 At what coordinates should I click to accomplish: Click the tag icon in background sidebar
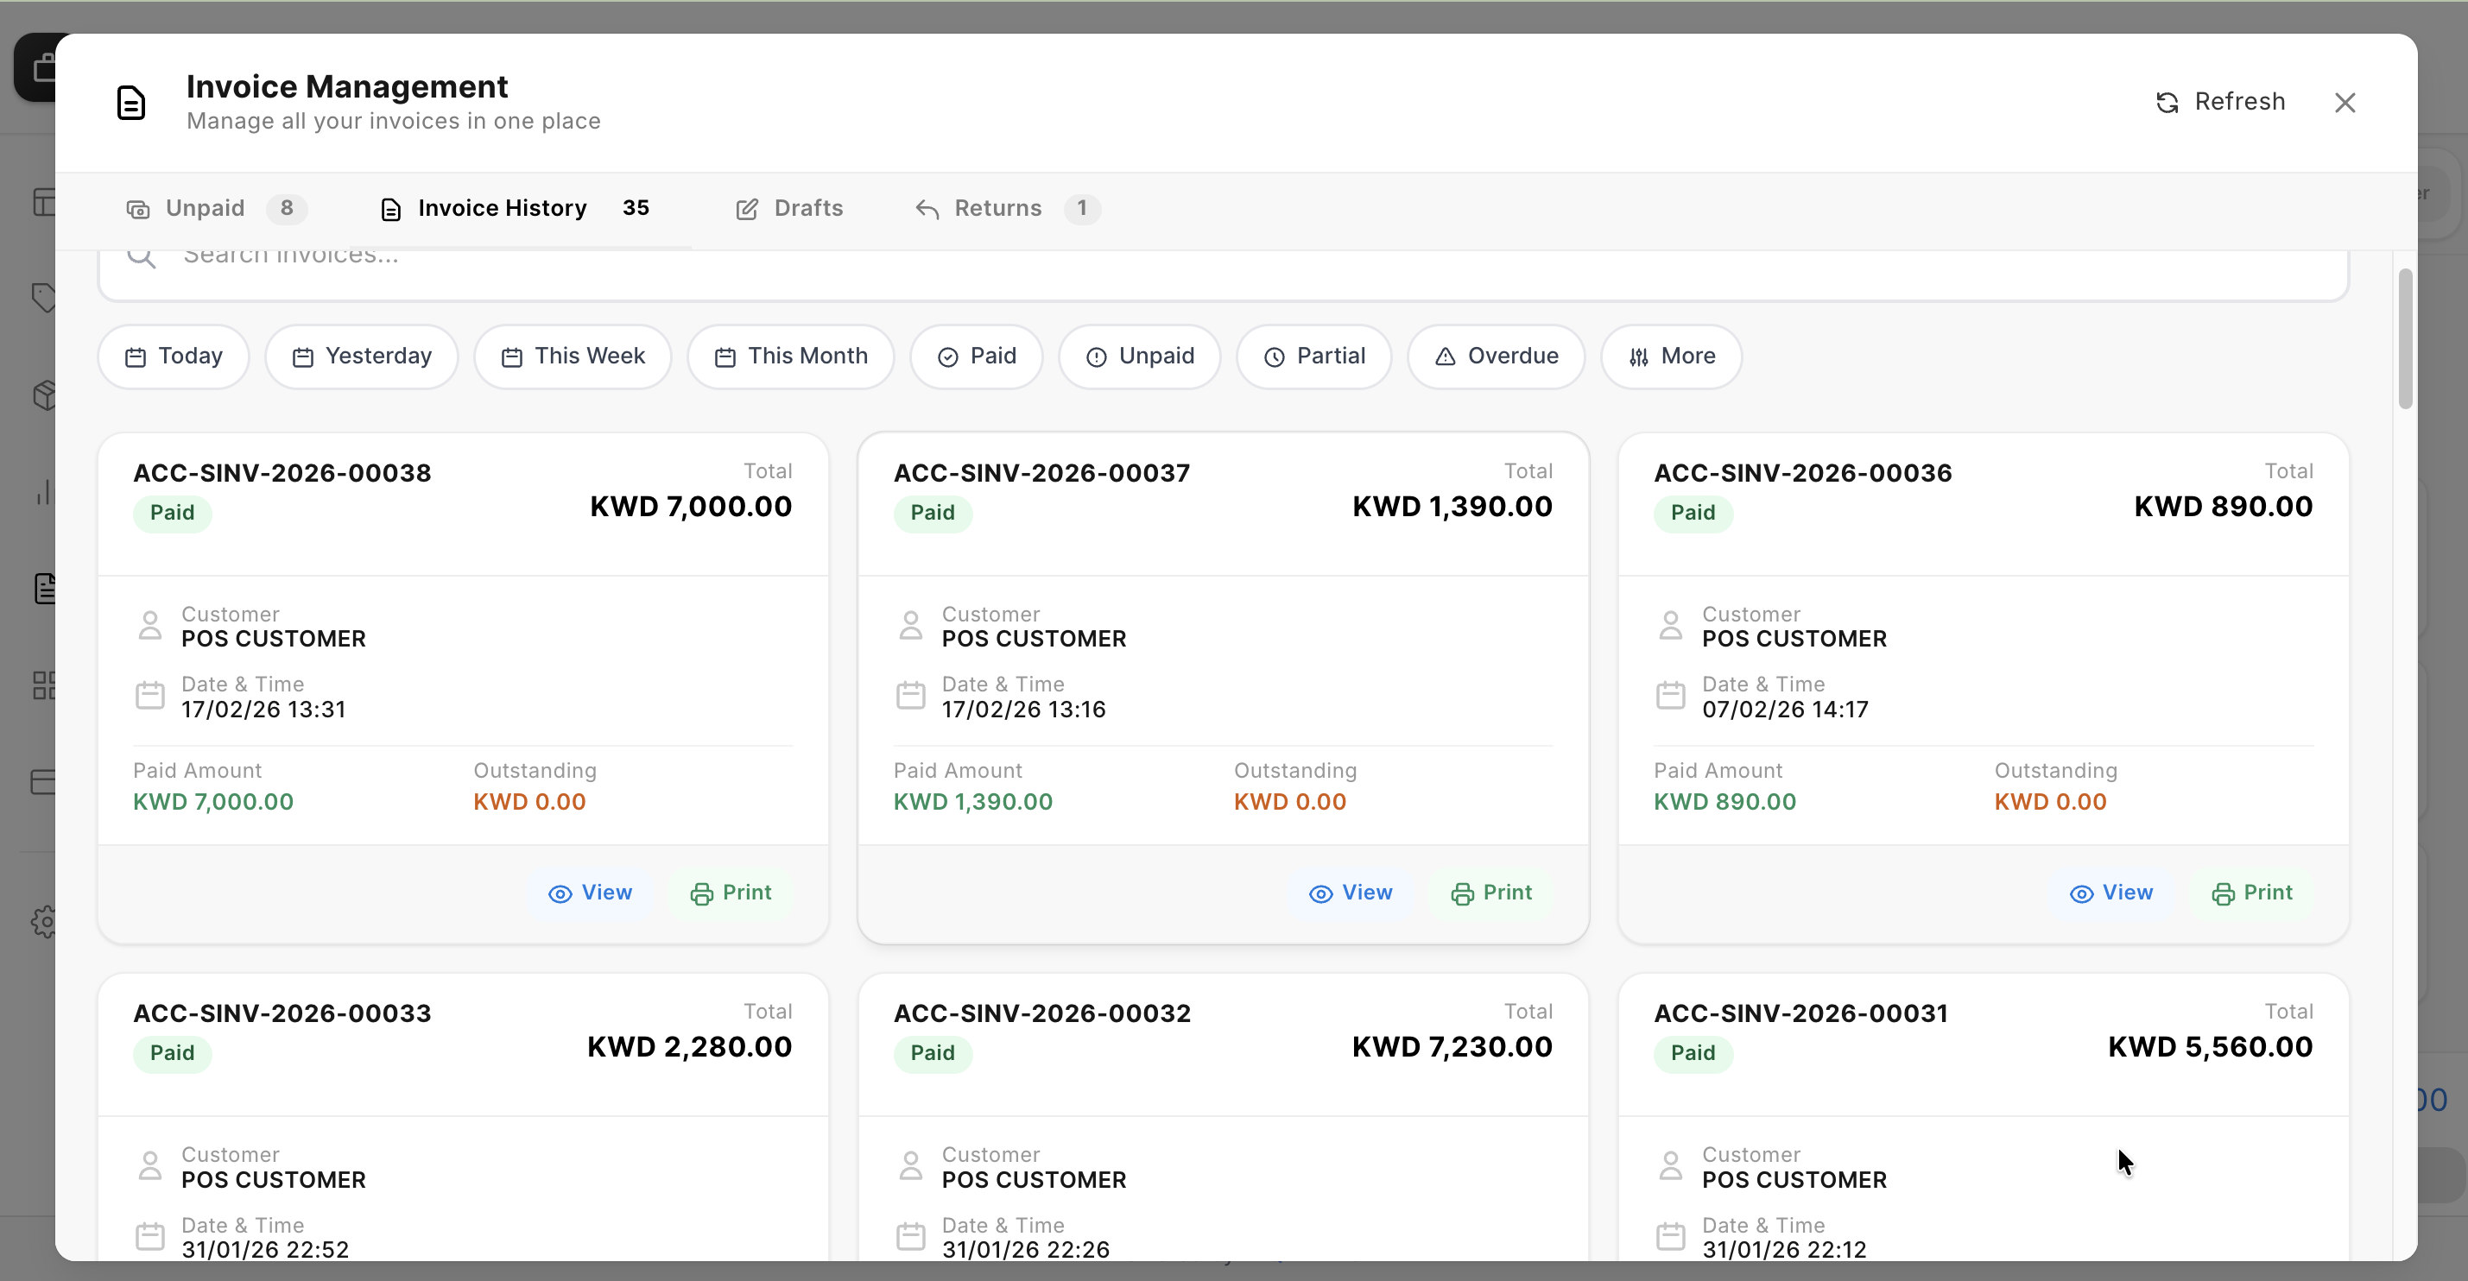tap(43, 298)
